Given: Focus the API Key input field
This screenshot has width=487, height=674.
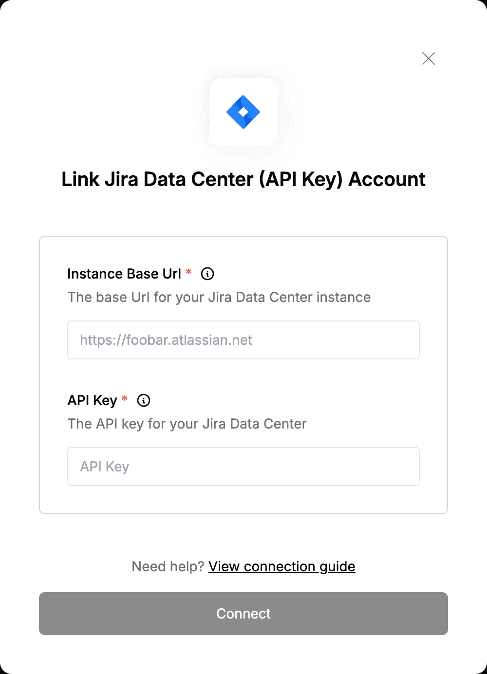Looking at the screenshot, I should [243, 467].
